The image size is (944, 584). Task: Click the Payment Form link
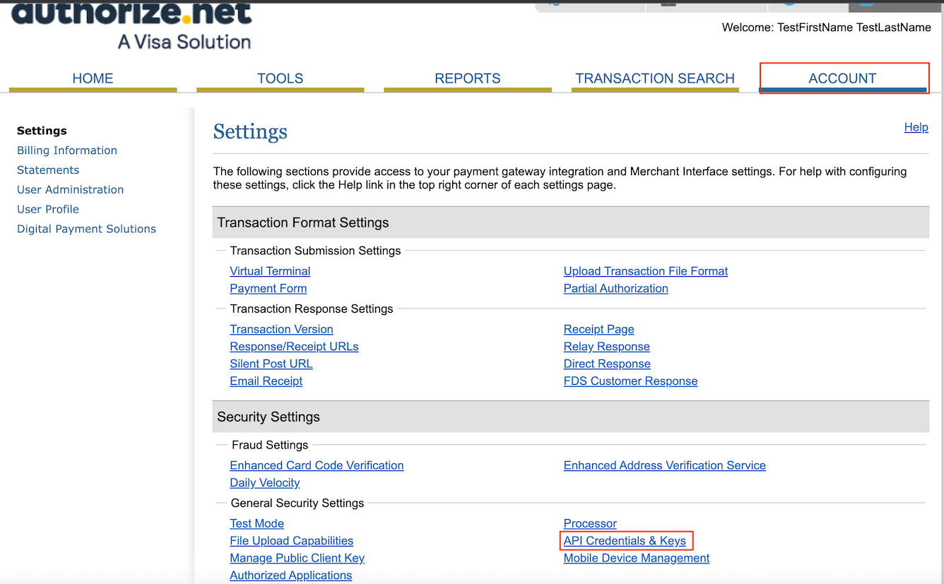pyautogui.click(x=268, y=288)
